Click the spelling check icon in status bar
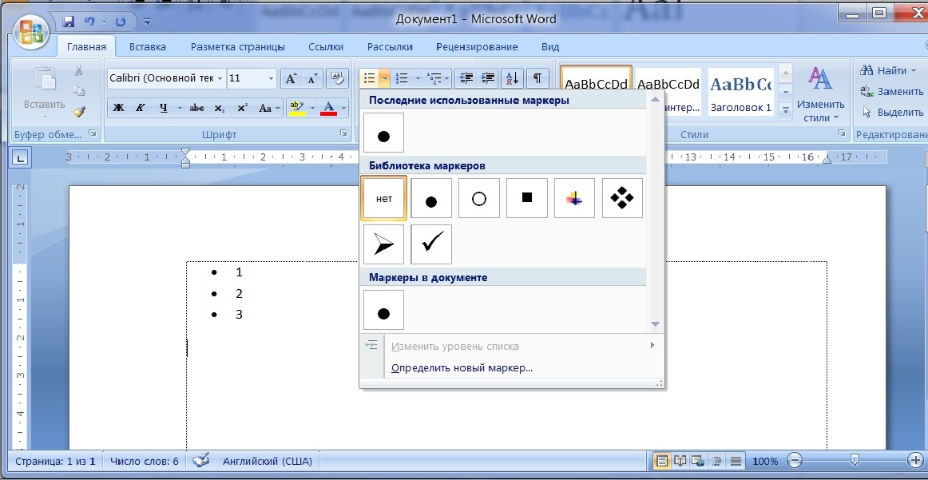Screen dimensions: 928x480 pos(202,461)
